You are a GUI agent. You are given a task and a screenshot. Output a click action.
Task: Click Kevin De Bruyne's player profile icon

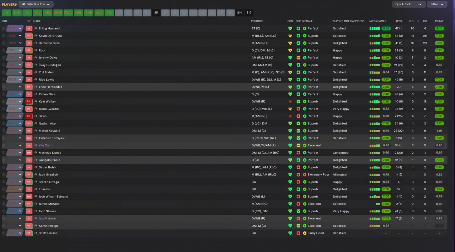pyautogui.click(x=36, y=36)
